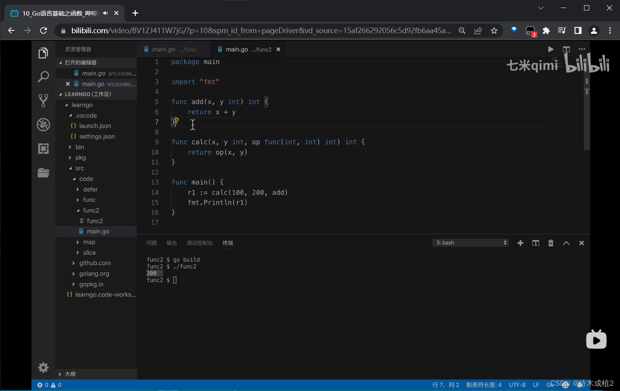
Task: Click the bilibili play button overlay
Action: 596,339
